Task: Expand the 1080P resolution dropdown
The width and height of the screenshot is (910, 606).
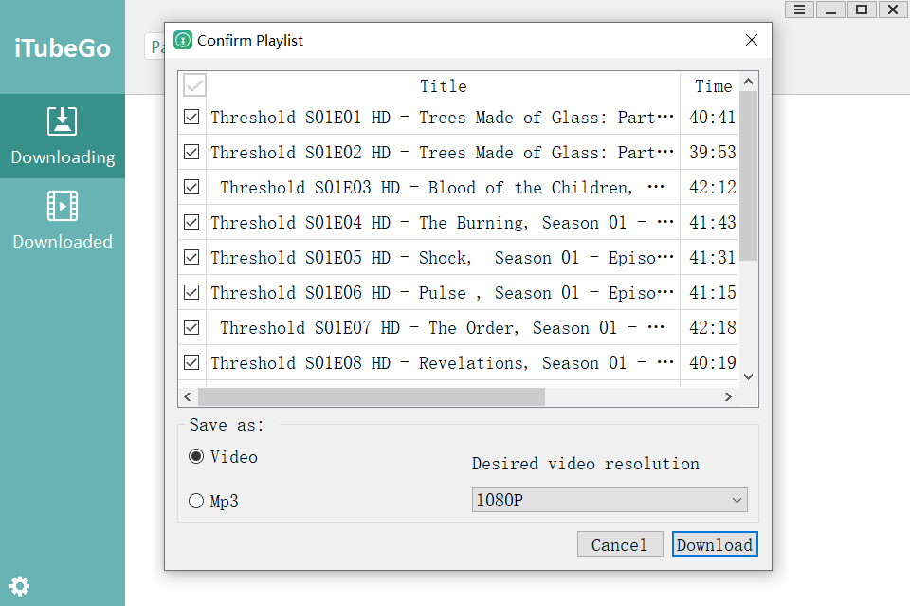Action: coord(610,500)
